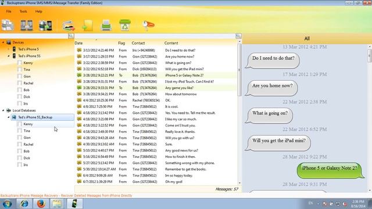This screenshot has height=209, width=372.
Task: Click envelope icon of "iPhone 5 or Galaxy Note 2?" row
Action: click(x=79, y=75)
